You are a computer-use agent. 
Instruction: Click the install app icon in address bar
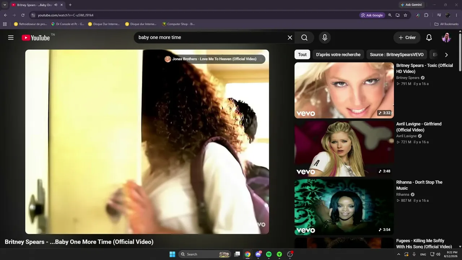pyautogui.click(x=397, y=15)
